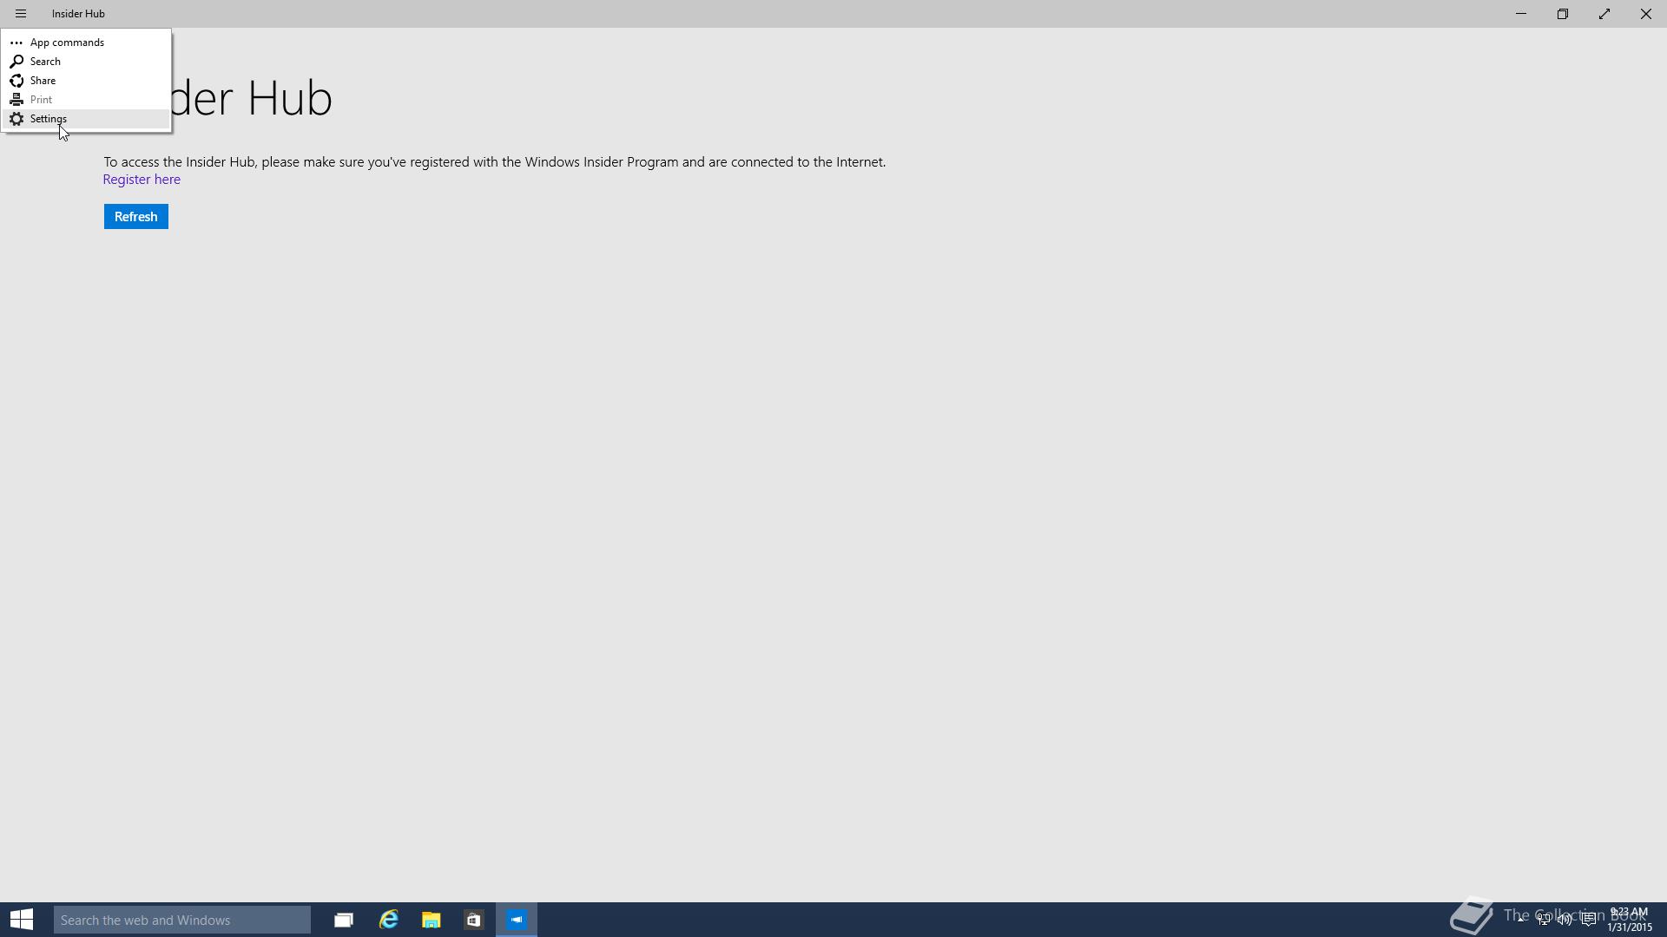The width and height of the screenshot is (1667, 937).
Task: Select Share in the app menu
Action: tap(86, 81)
